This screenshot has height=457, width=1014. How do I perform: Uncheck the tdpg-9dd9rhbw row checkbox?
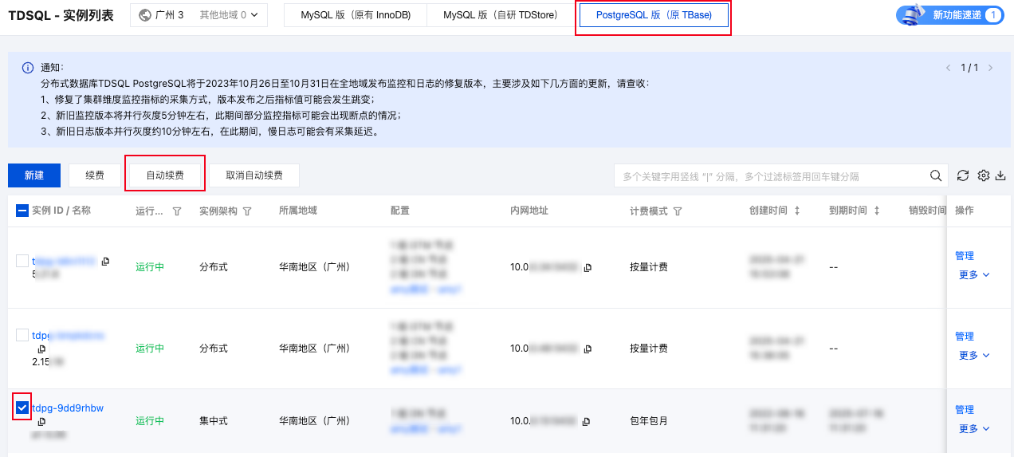22,408
